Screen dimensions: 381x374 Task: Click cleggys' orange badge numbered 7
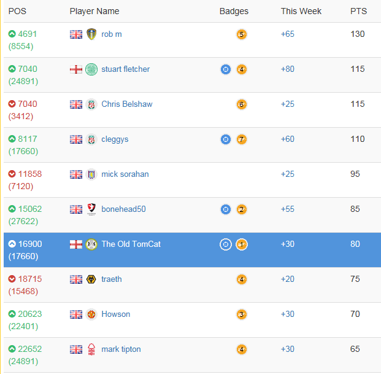coord(242,139)
